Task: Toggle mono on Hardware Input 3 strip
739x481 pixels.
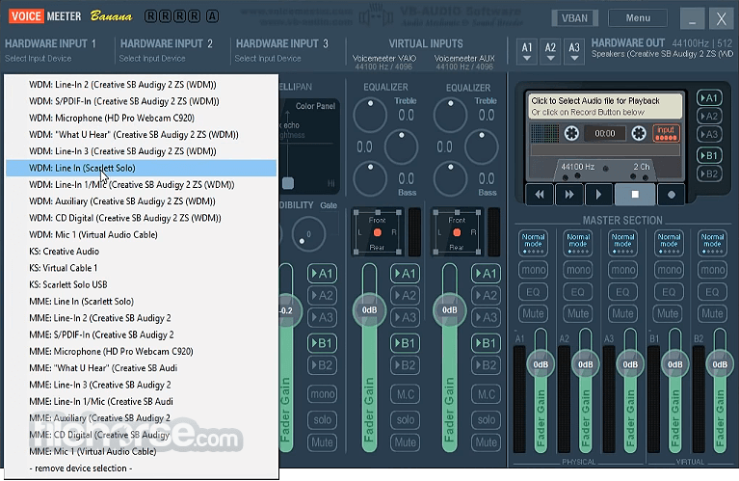Action: 323,394
